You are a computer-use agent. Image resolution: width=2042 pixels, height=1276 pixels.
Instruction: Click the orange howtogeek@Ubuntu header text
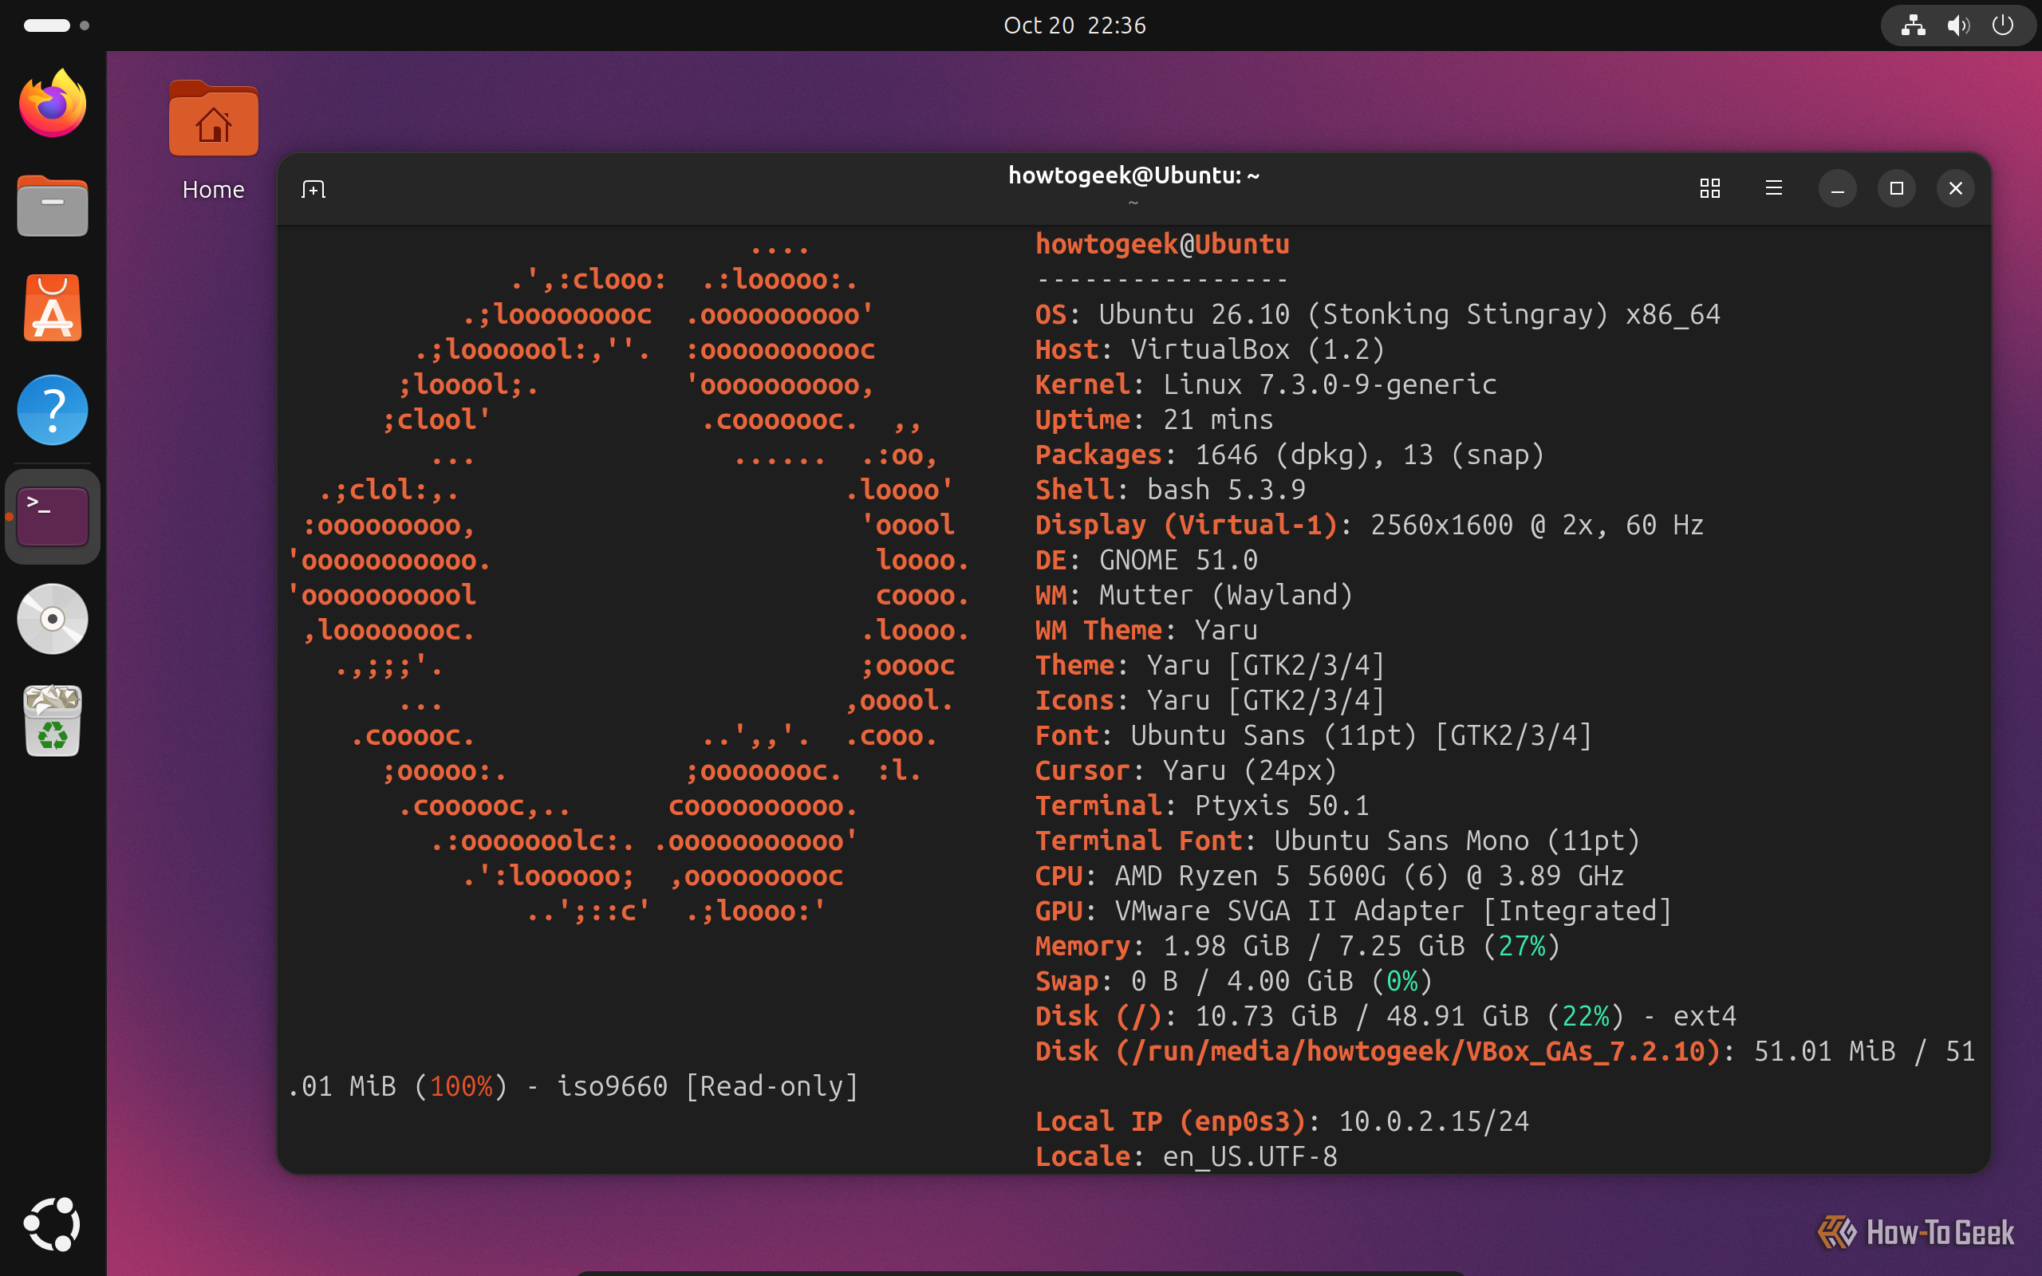(x=1162, y=245)
